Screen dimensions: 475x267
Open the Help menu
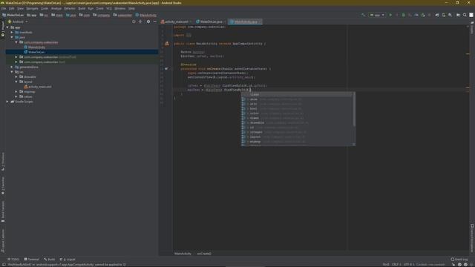pyautogui.click(x=131, y=8)
